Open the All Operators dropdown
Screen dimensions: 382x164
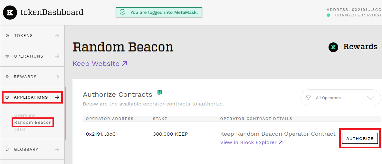pos(371,98)
